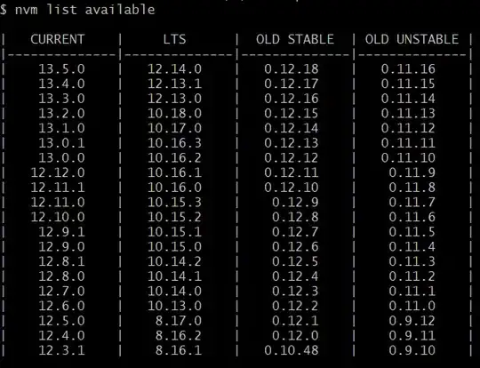This screenshot has height=368, width=480.
Task: Click version 12.11.1
Action: coord(58,188)
